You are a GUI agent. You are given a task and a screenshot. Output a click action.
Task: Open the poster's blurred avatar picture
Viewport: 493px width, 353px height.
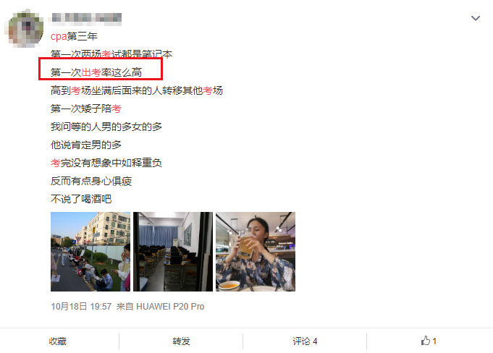click(x=26, y=28)
